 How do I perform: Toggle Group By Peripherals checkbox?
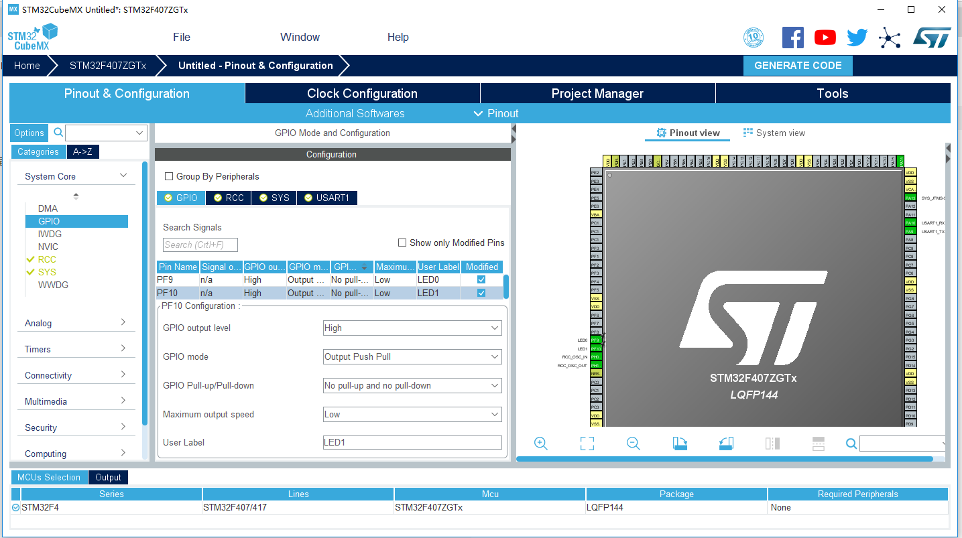pyautogui.click(x=169, y=176)
